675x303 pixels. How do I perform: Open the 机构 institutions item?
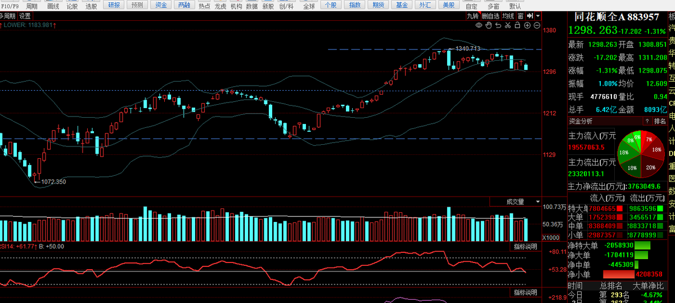coord(237,6)
